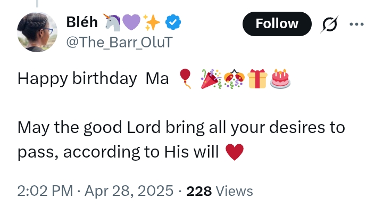Click the 228 Views count
Viewport: 383px width, 206px height.
coord(220,191)
